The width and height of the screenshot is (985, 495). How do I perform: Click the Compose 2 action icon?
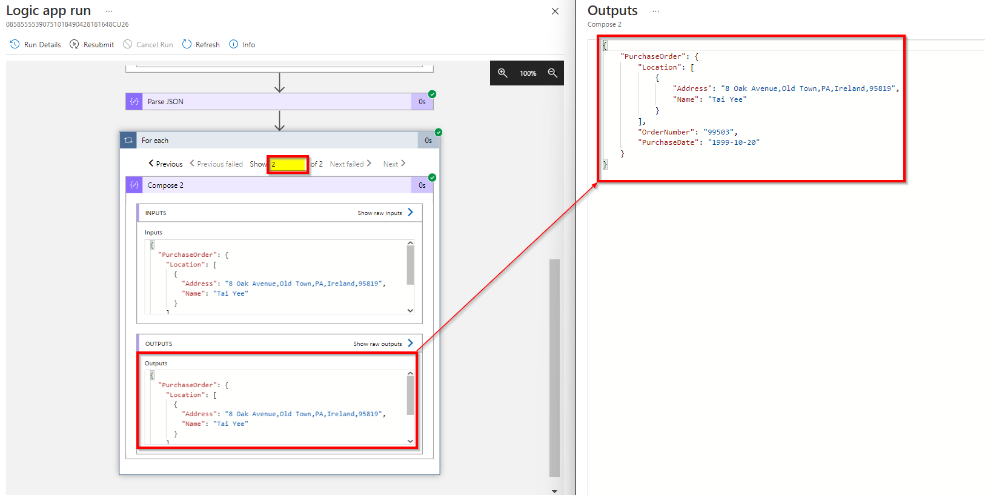coord(134,185)
